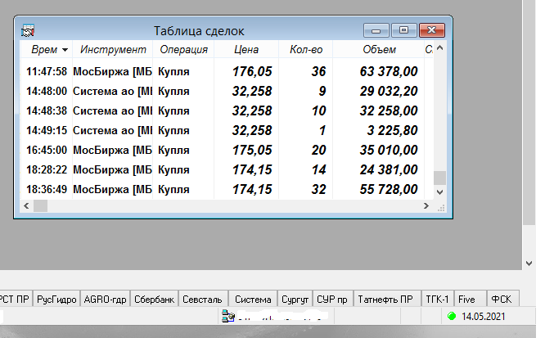Viewport: 545px width, 338px height.
Task: Click the Объем column header
Action: (379, 49)
